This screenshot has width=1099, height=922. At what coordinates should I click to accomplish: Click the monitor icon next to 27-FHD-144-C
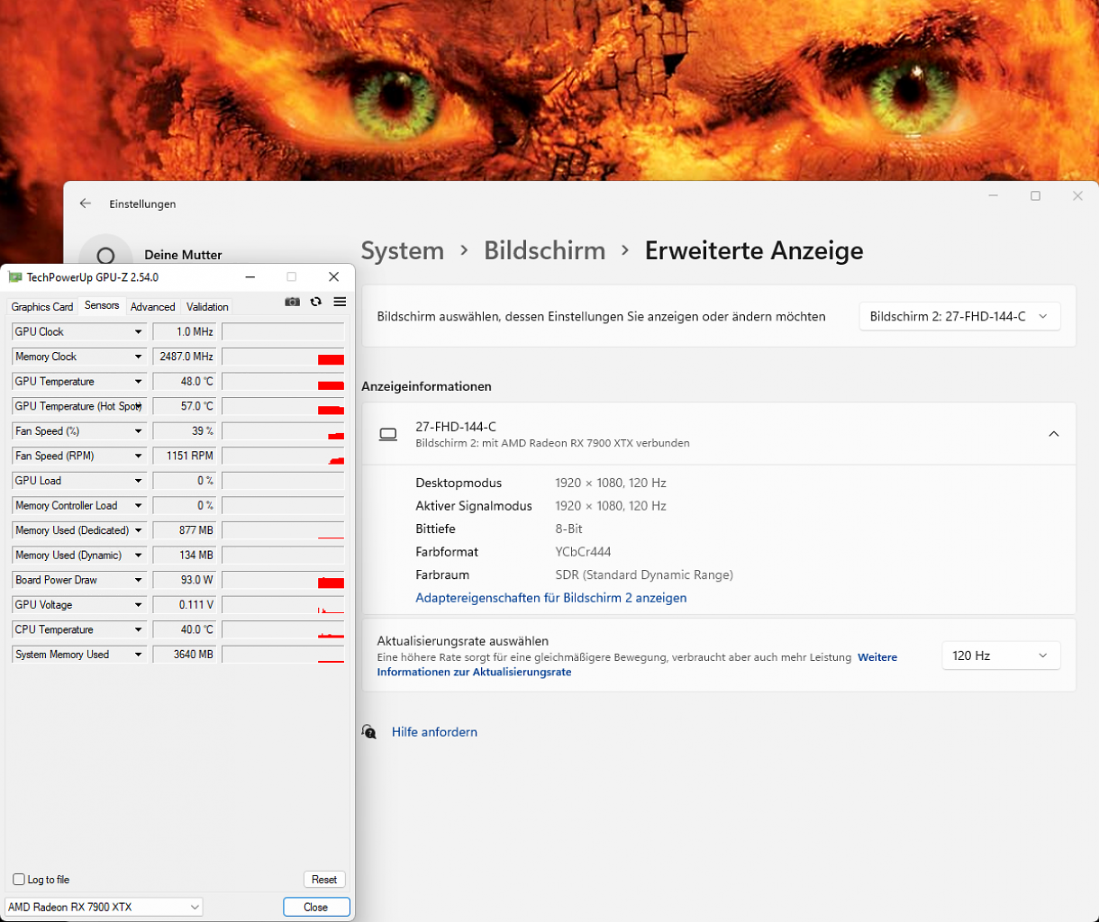coord(388,434)
